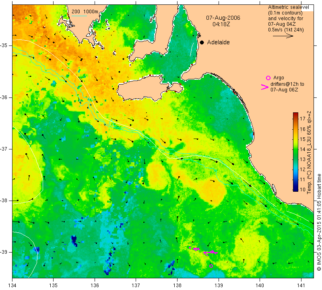Click the temperature color bar
Screen dimensions: 322x290
295,152
